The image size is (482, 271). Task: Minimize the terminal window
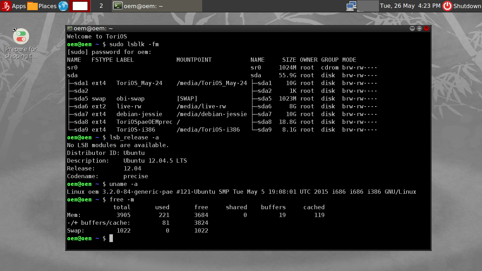point(412,29)
